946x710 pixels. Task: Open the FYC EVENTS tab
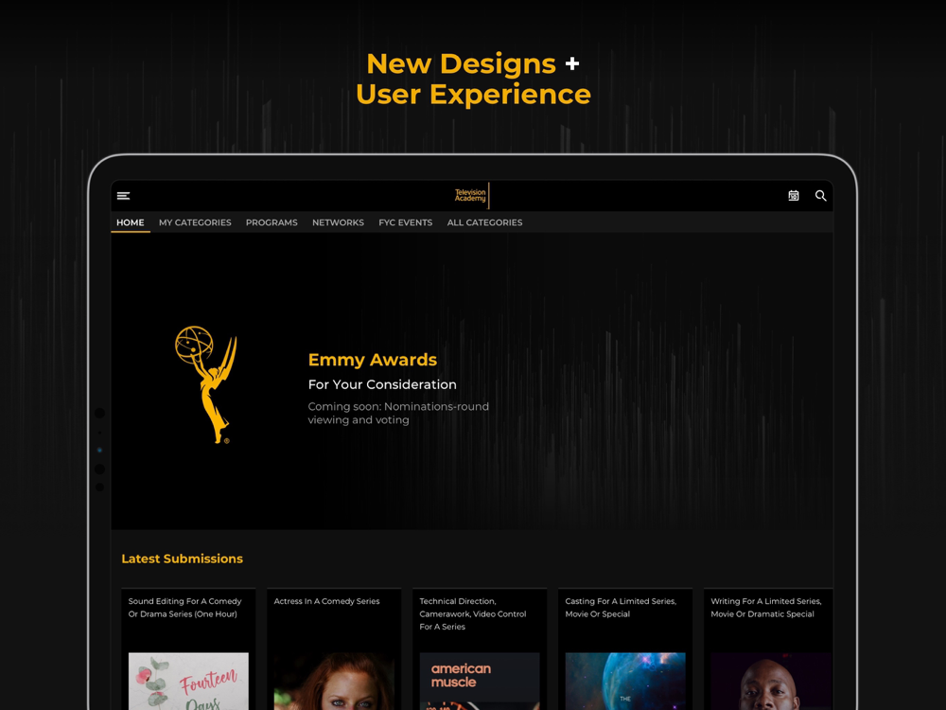point(406,222)
